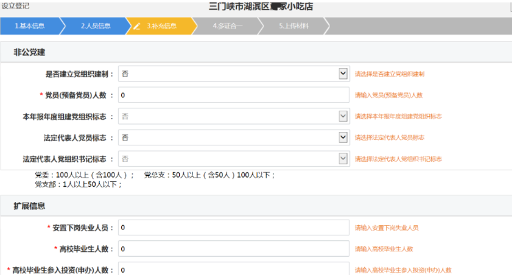512x275 pixels.
Task: Jump to the 5.上传材料 step
Action: tap(293, 26)
